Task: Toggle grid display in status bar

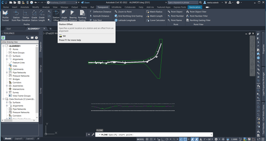Action: pyautogui.click(x=147, y=139)
